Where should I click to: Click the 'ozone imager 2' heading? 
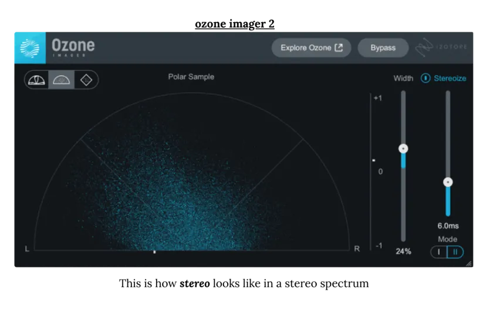tap(235, 24)
